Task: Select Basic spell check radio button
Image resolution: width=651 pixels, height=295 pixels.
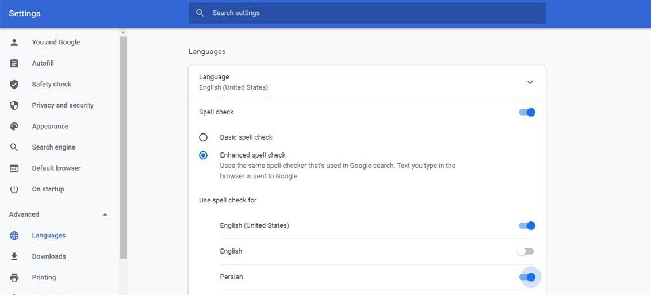Action: (x=203, y=137)
